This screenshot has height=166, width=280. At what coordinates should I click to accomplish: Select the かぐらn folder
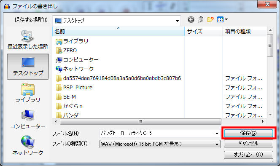(x=69, y=106)
